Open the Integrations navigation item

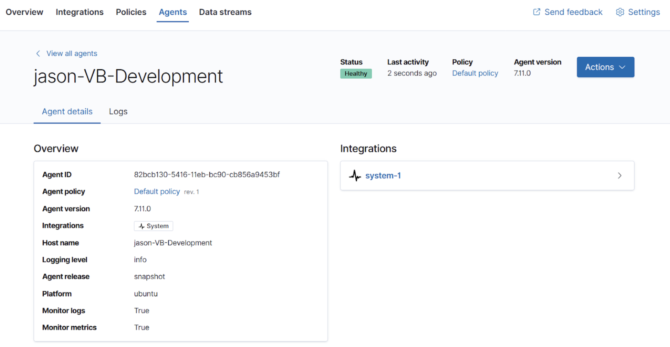click(x=79, y=12)
